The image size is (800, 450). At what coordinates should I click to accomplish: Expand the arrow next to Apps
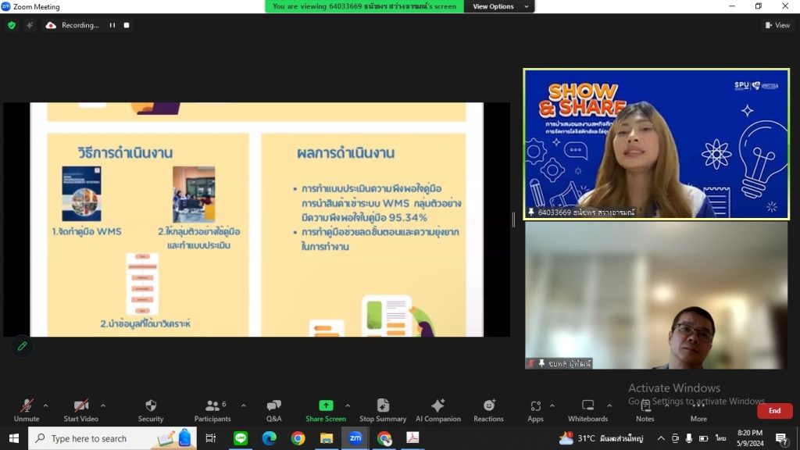pos(552,405)
